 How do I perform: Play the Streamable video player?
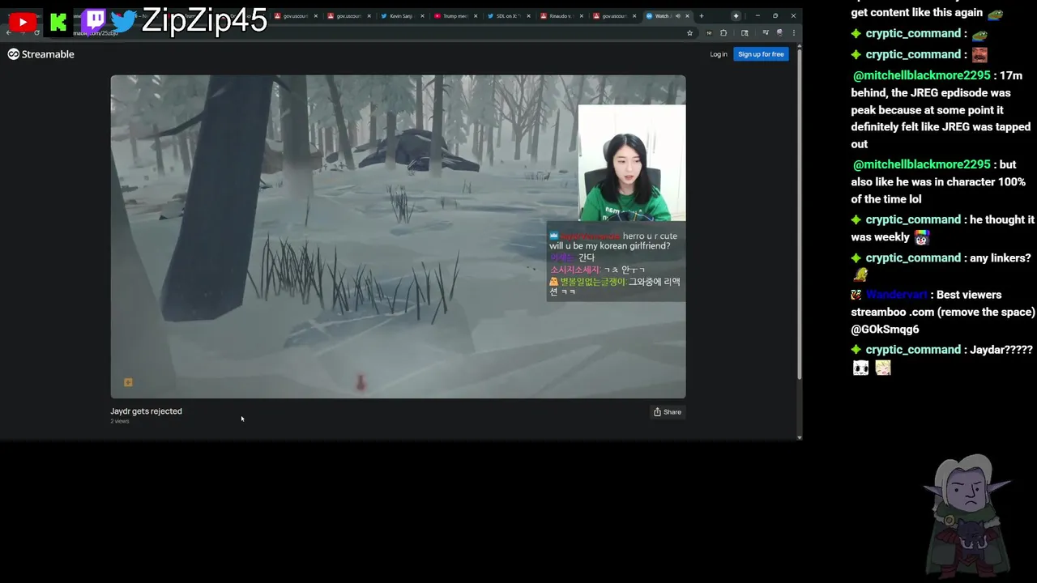point(398,236)
